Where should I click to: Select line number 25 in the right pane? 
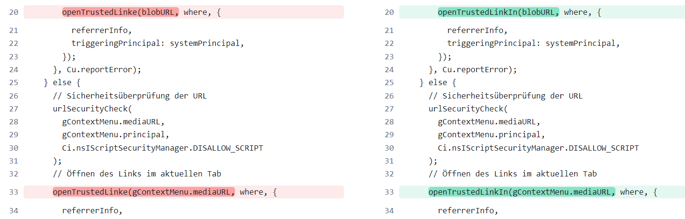click(389, 83)
